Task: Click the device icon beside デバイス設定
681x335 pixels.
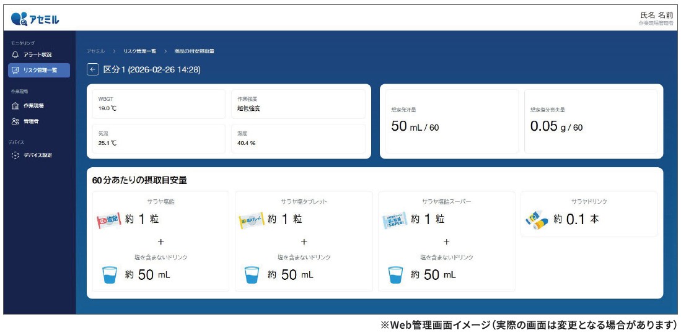Action: pyautogui.click(x=15, y=155)
